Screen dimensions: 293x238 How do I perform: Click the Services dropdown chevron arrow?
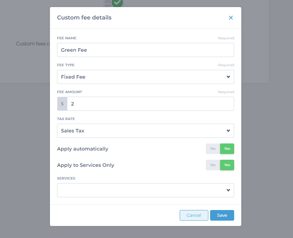click(228, 190)
